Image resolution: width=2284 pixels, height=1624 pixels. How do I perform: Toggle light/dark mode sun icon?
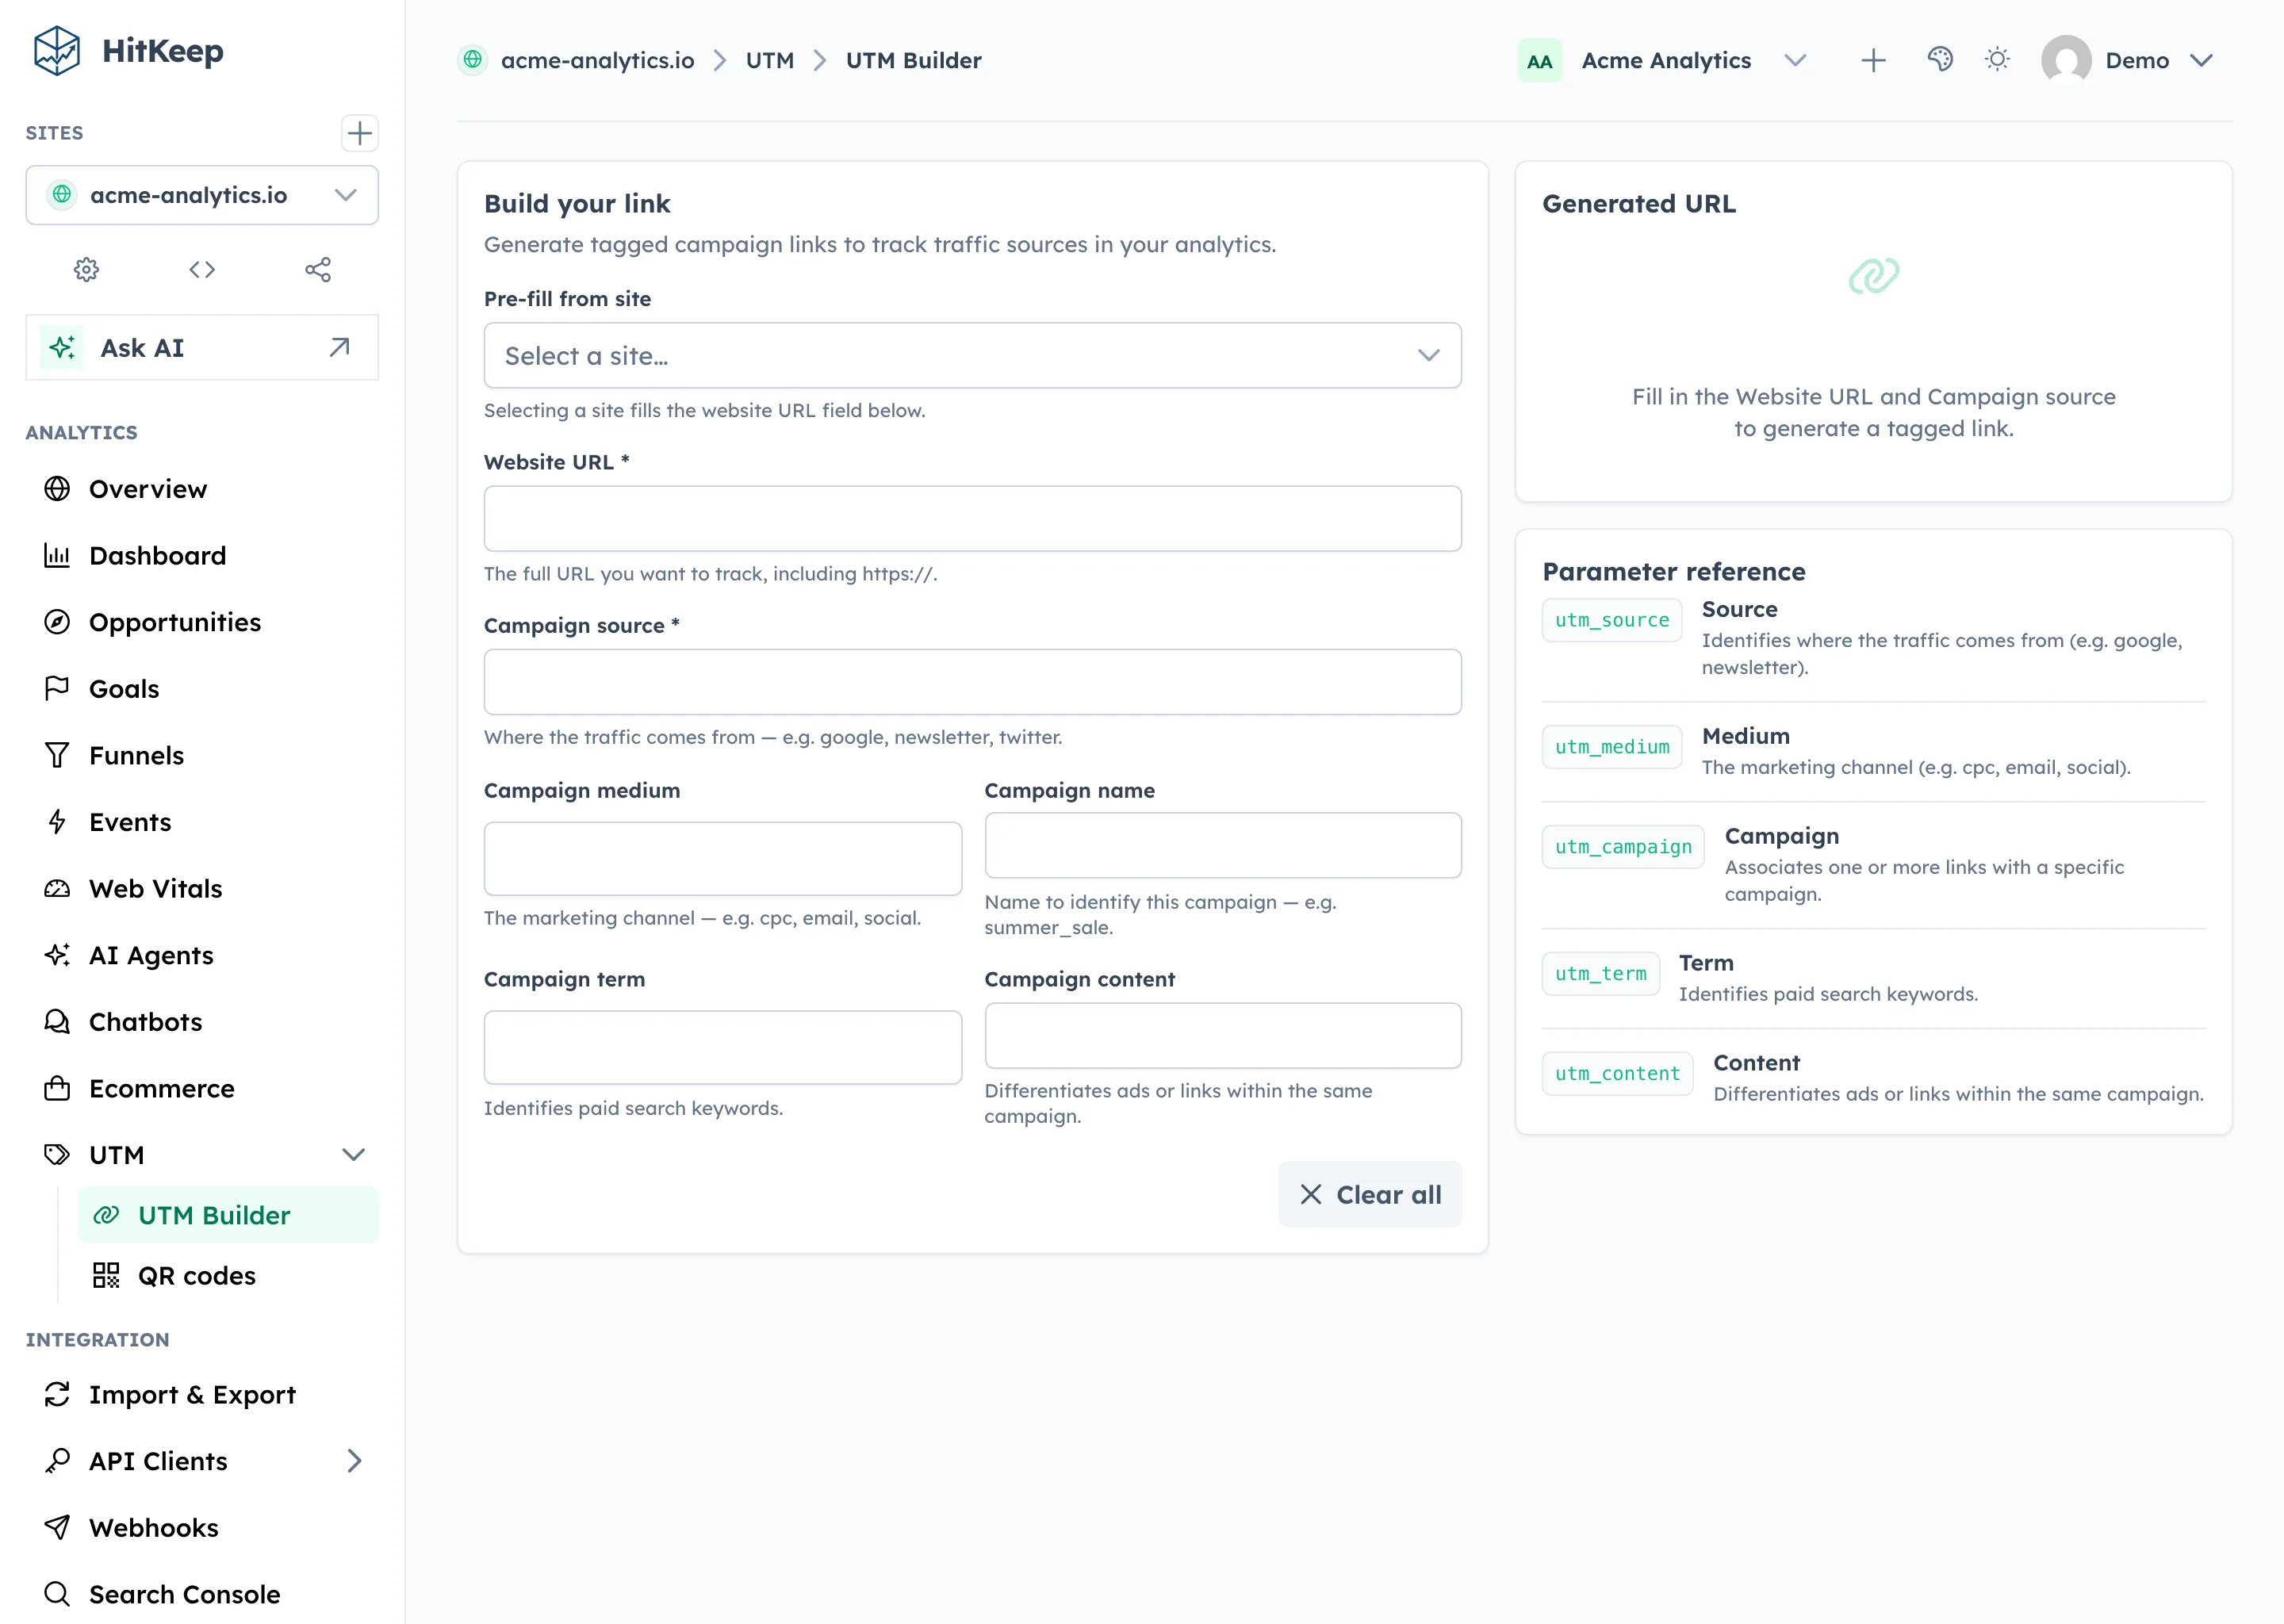[1997, 60]
